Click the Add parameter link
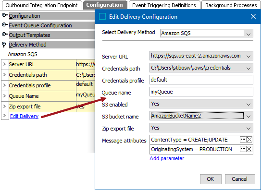261x190 pixels. (x=167, y=158)
